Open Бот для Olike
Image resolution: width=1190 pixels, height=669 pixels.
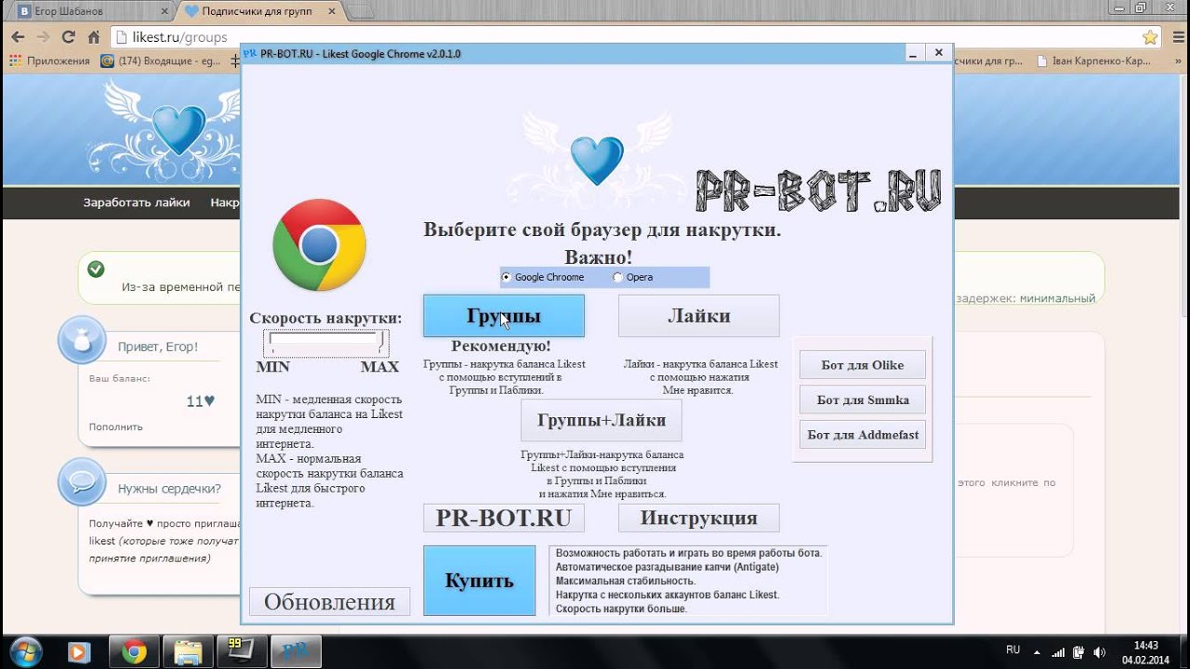click(x=863, y=365)
